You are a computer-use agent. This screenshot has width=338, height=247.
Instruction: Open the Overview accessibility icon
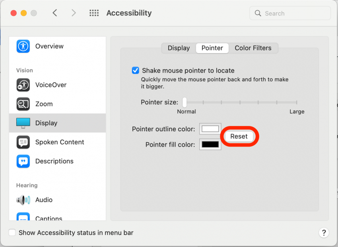click(23, 46)
